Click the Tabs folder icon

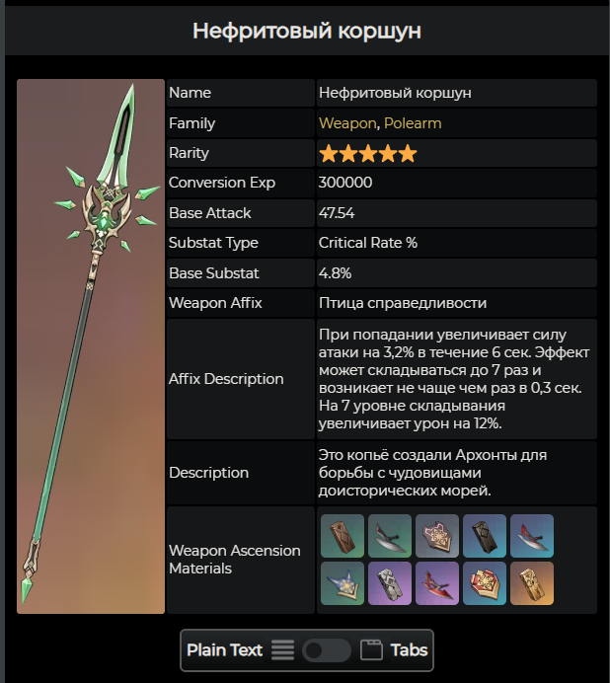371,650
